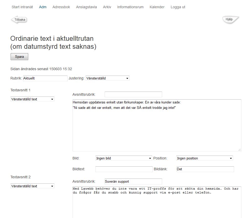Expand Textavsnitt 1 text alignment dropdown

32,99
